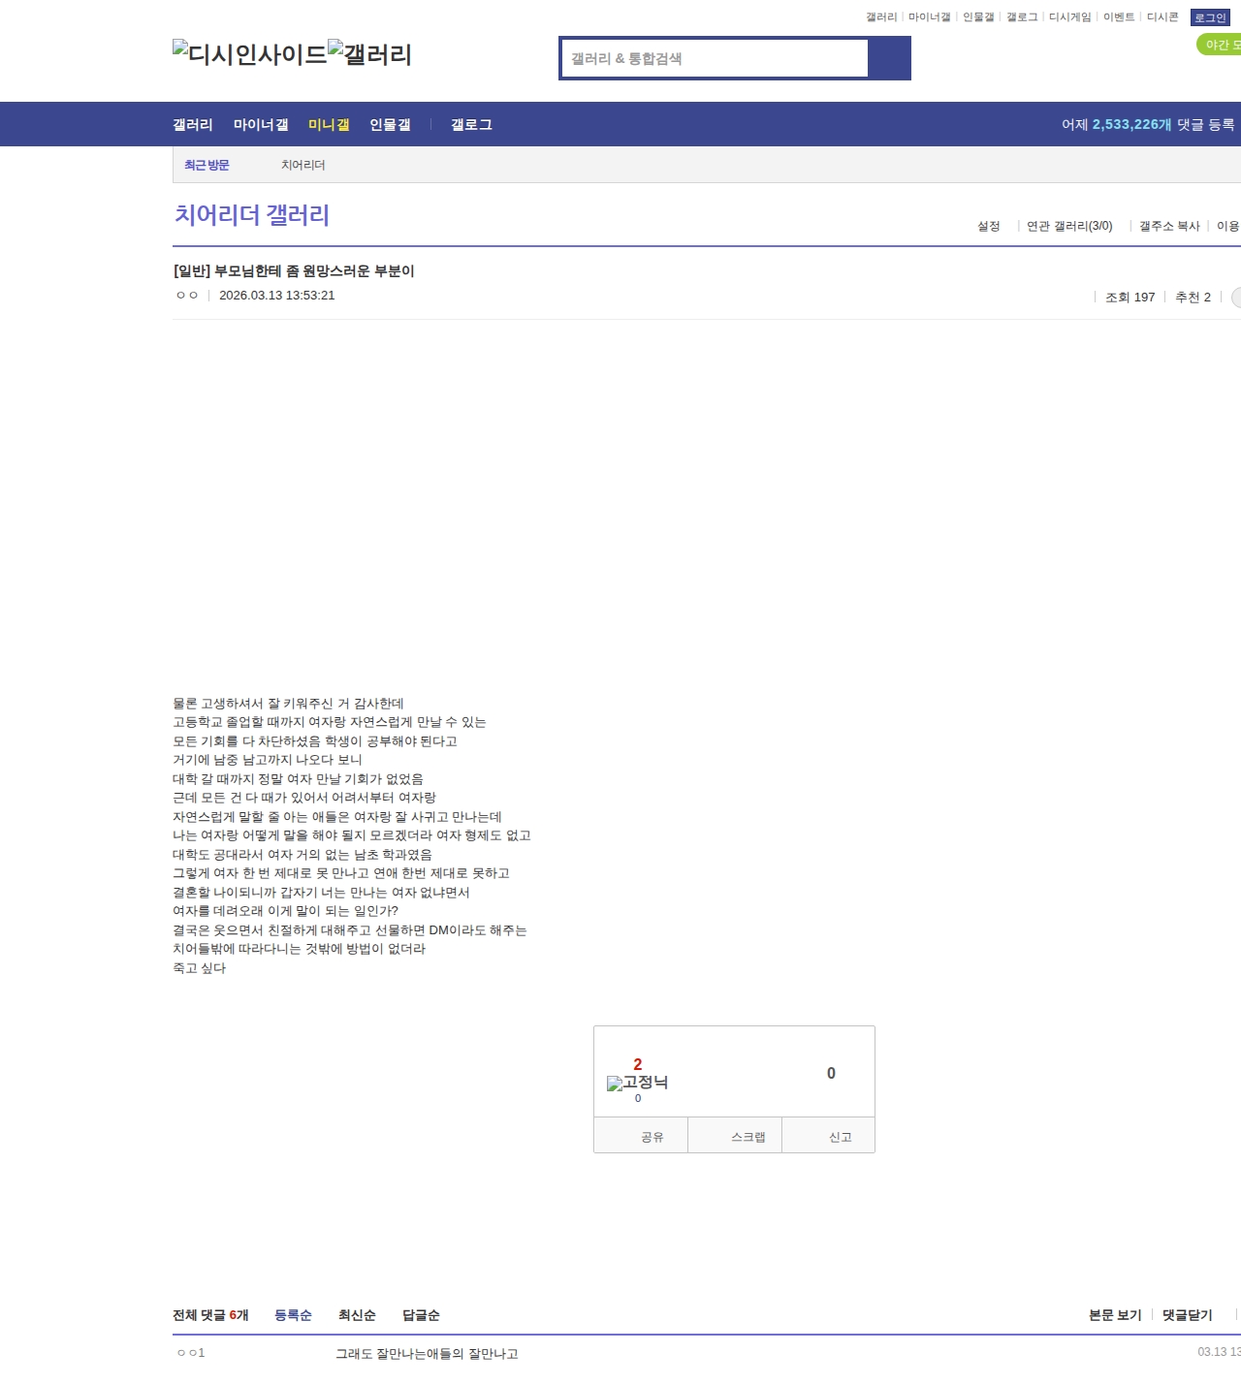Expand the 연관 갤러리(3/0) list
The image size is (1241, 1384).
[1069, 226]
